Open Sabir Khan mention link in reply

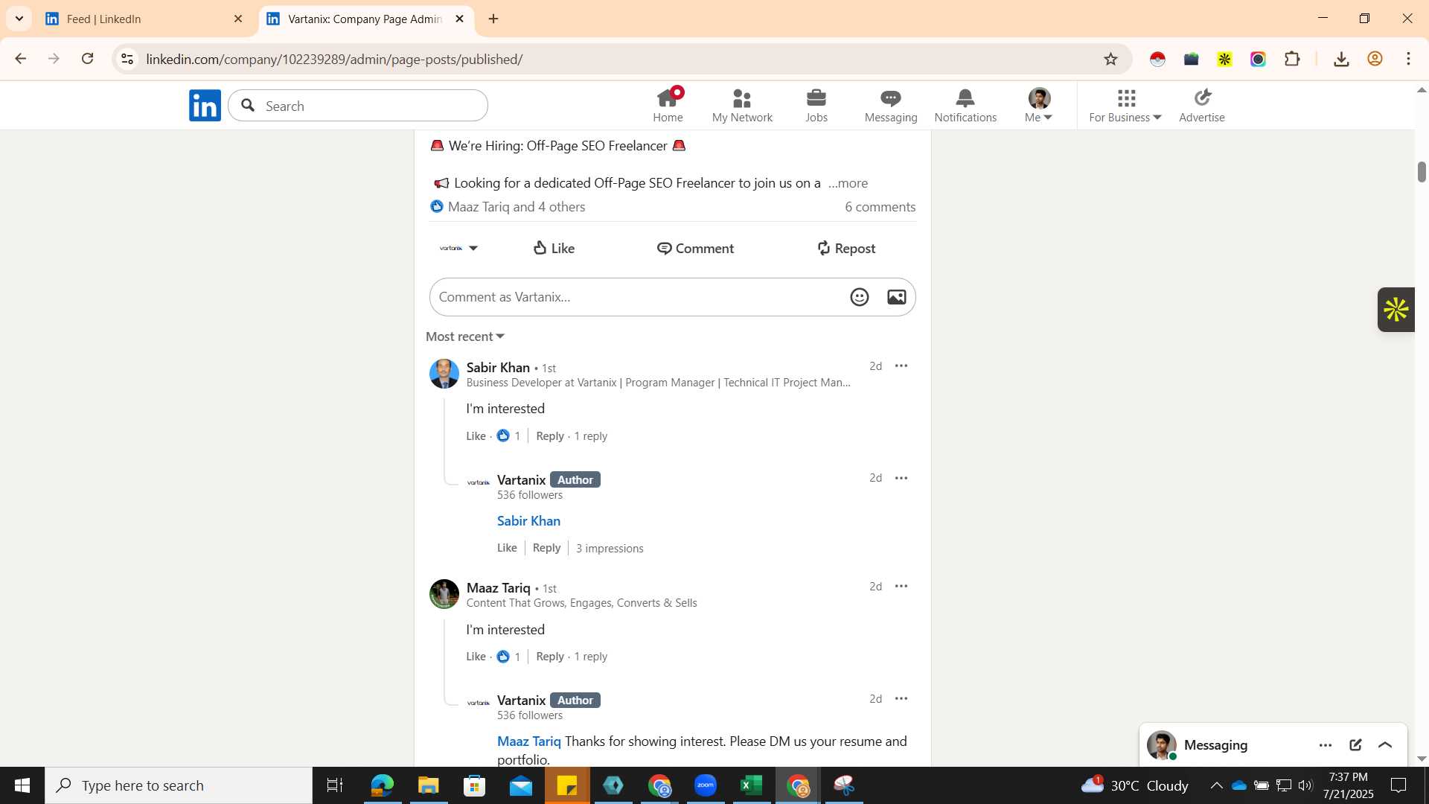pyautogui.click(x=528, y=521)
